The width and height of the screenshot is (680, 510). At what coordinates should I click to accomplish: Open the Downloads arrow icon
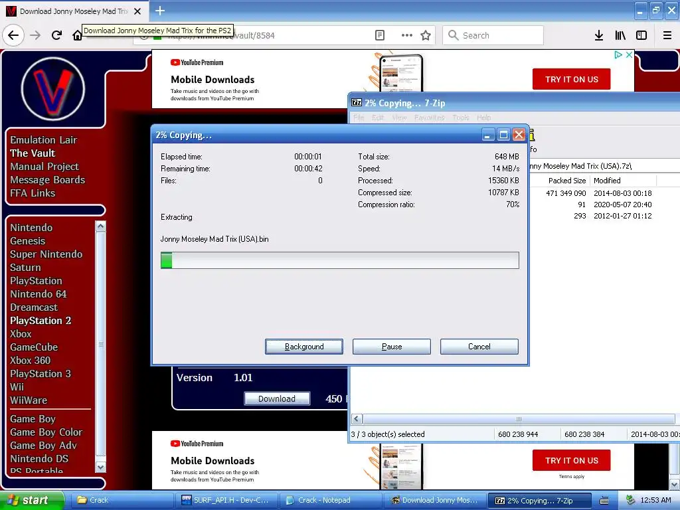[x=599, y=35]
